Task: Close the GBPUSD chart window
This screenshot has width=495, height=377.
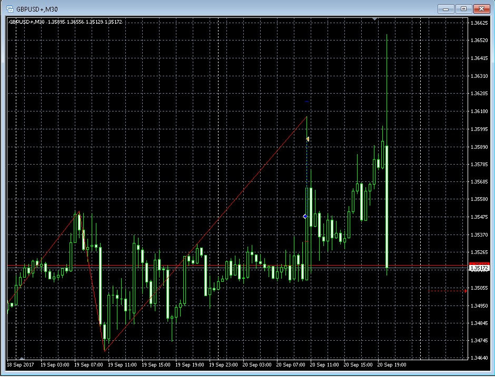Action: click(x=481, y=9)
